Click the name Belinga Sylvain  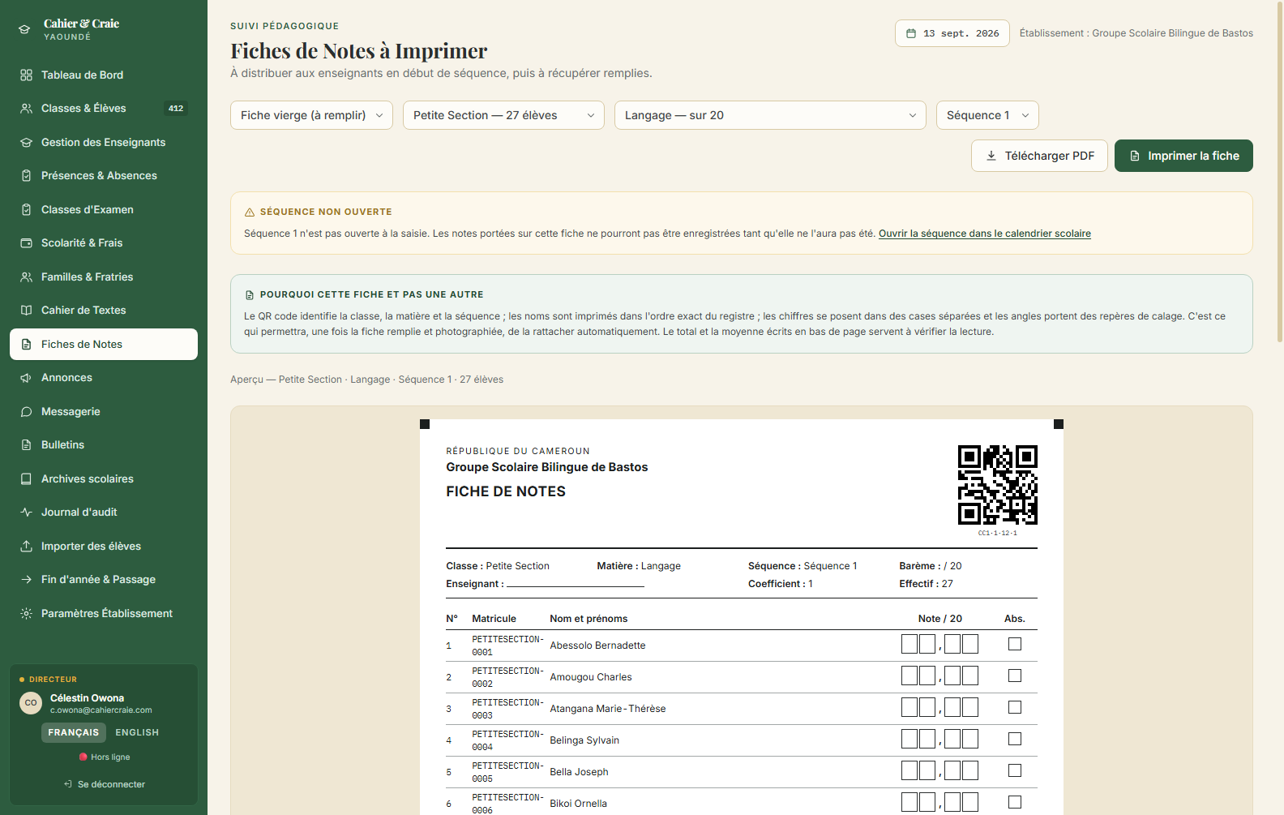coord(584,740)
